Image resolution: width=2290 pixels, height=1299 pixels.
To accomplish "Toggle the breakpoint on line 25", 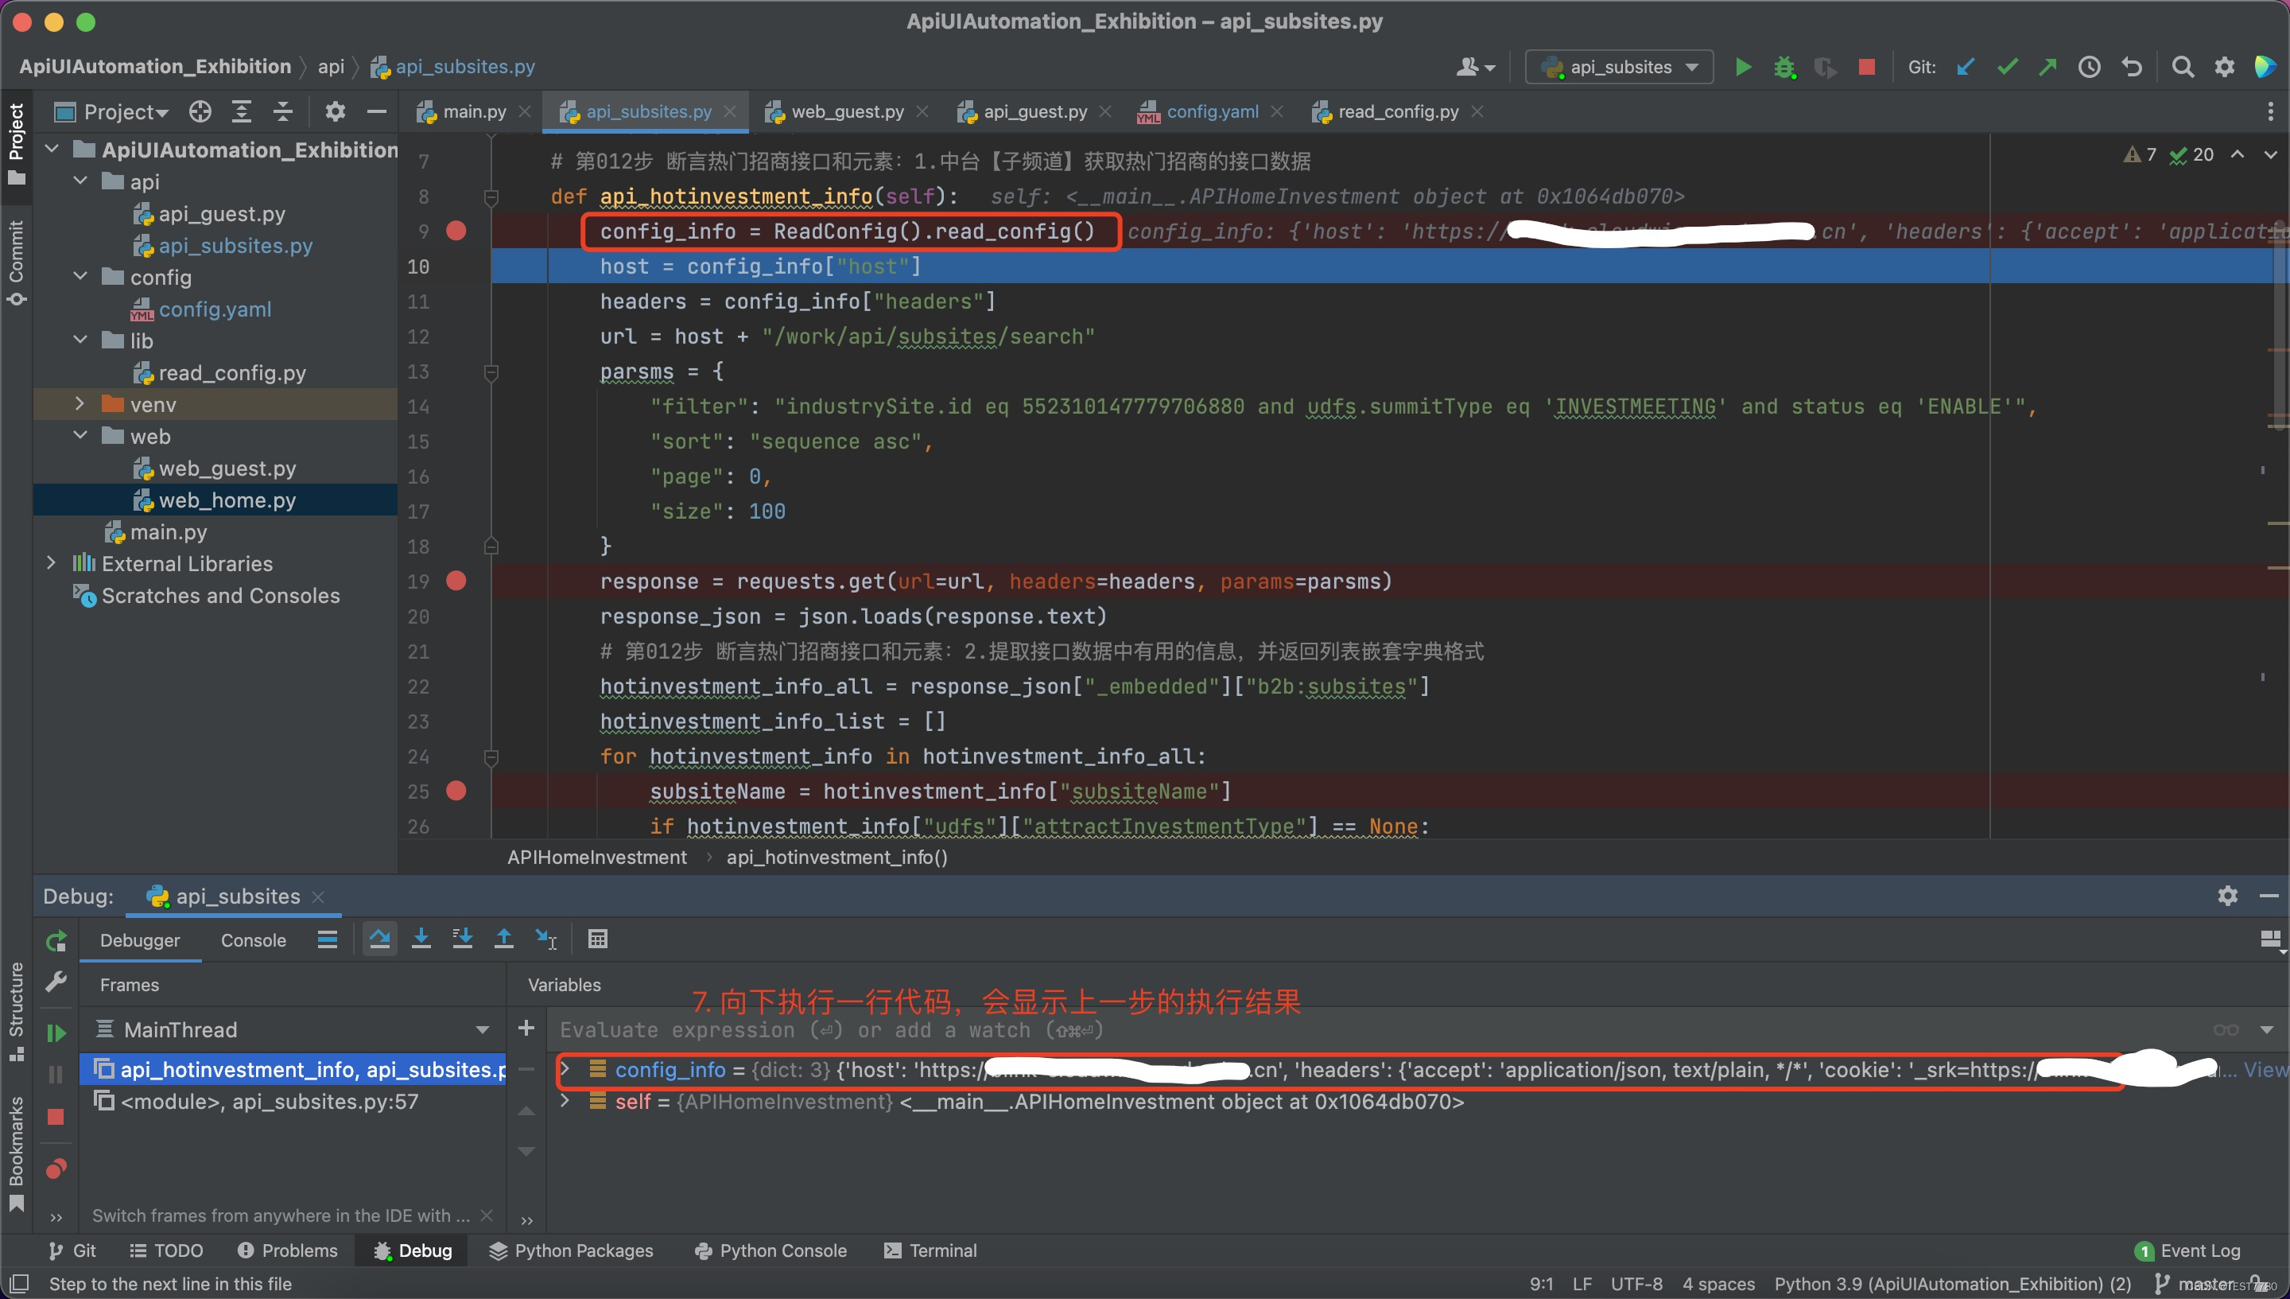I will [x=457, y=791].
